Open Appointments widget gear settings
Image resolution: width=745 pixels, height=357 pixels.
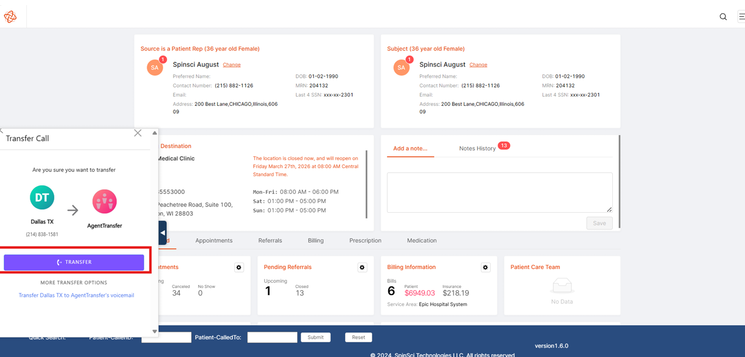point(239,267)
